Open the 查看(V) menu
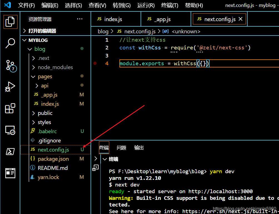The height and width of the screenshot is (214, 279). (x=97, y=5)
